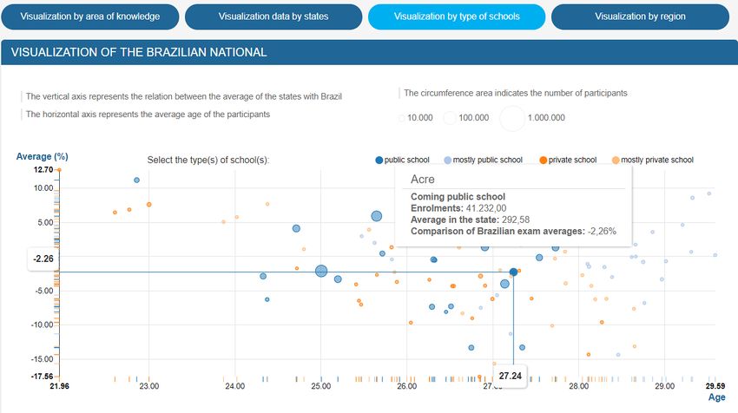This screenshot has width=738, height=413.
Task: Click the orange private school legend dot
Action: point(544,160)
